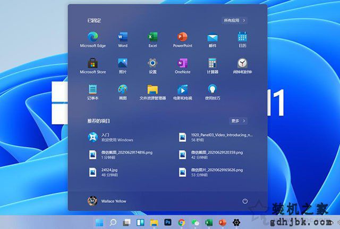This screenshot has height=229, width=340.
Task: Open the Wallace Yellow user account menu
Action: (107, 201)
